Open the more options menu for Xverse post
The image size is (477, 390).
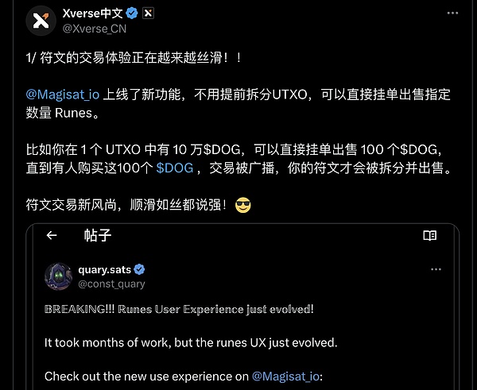(452, 13)
